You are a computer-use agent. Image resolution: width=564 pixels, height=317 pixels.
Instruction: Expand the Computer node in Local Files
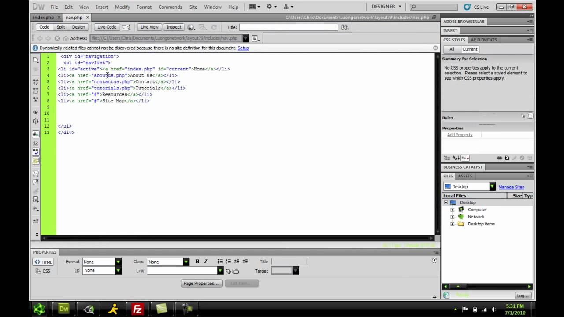(452, 210)
